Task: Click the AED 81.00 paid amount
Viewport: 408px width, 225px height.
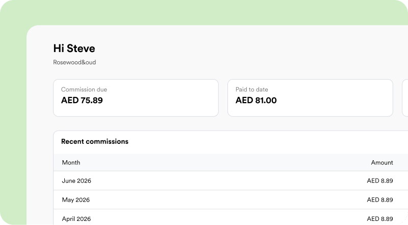Action: [x=256, y=101]
